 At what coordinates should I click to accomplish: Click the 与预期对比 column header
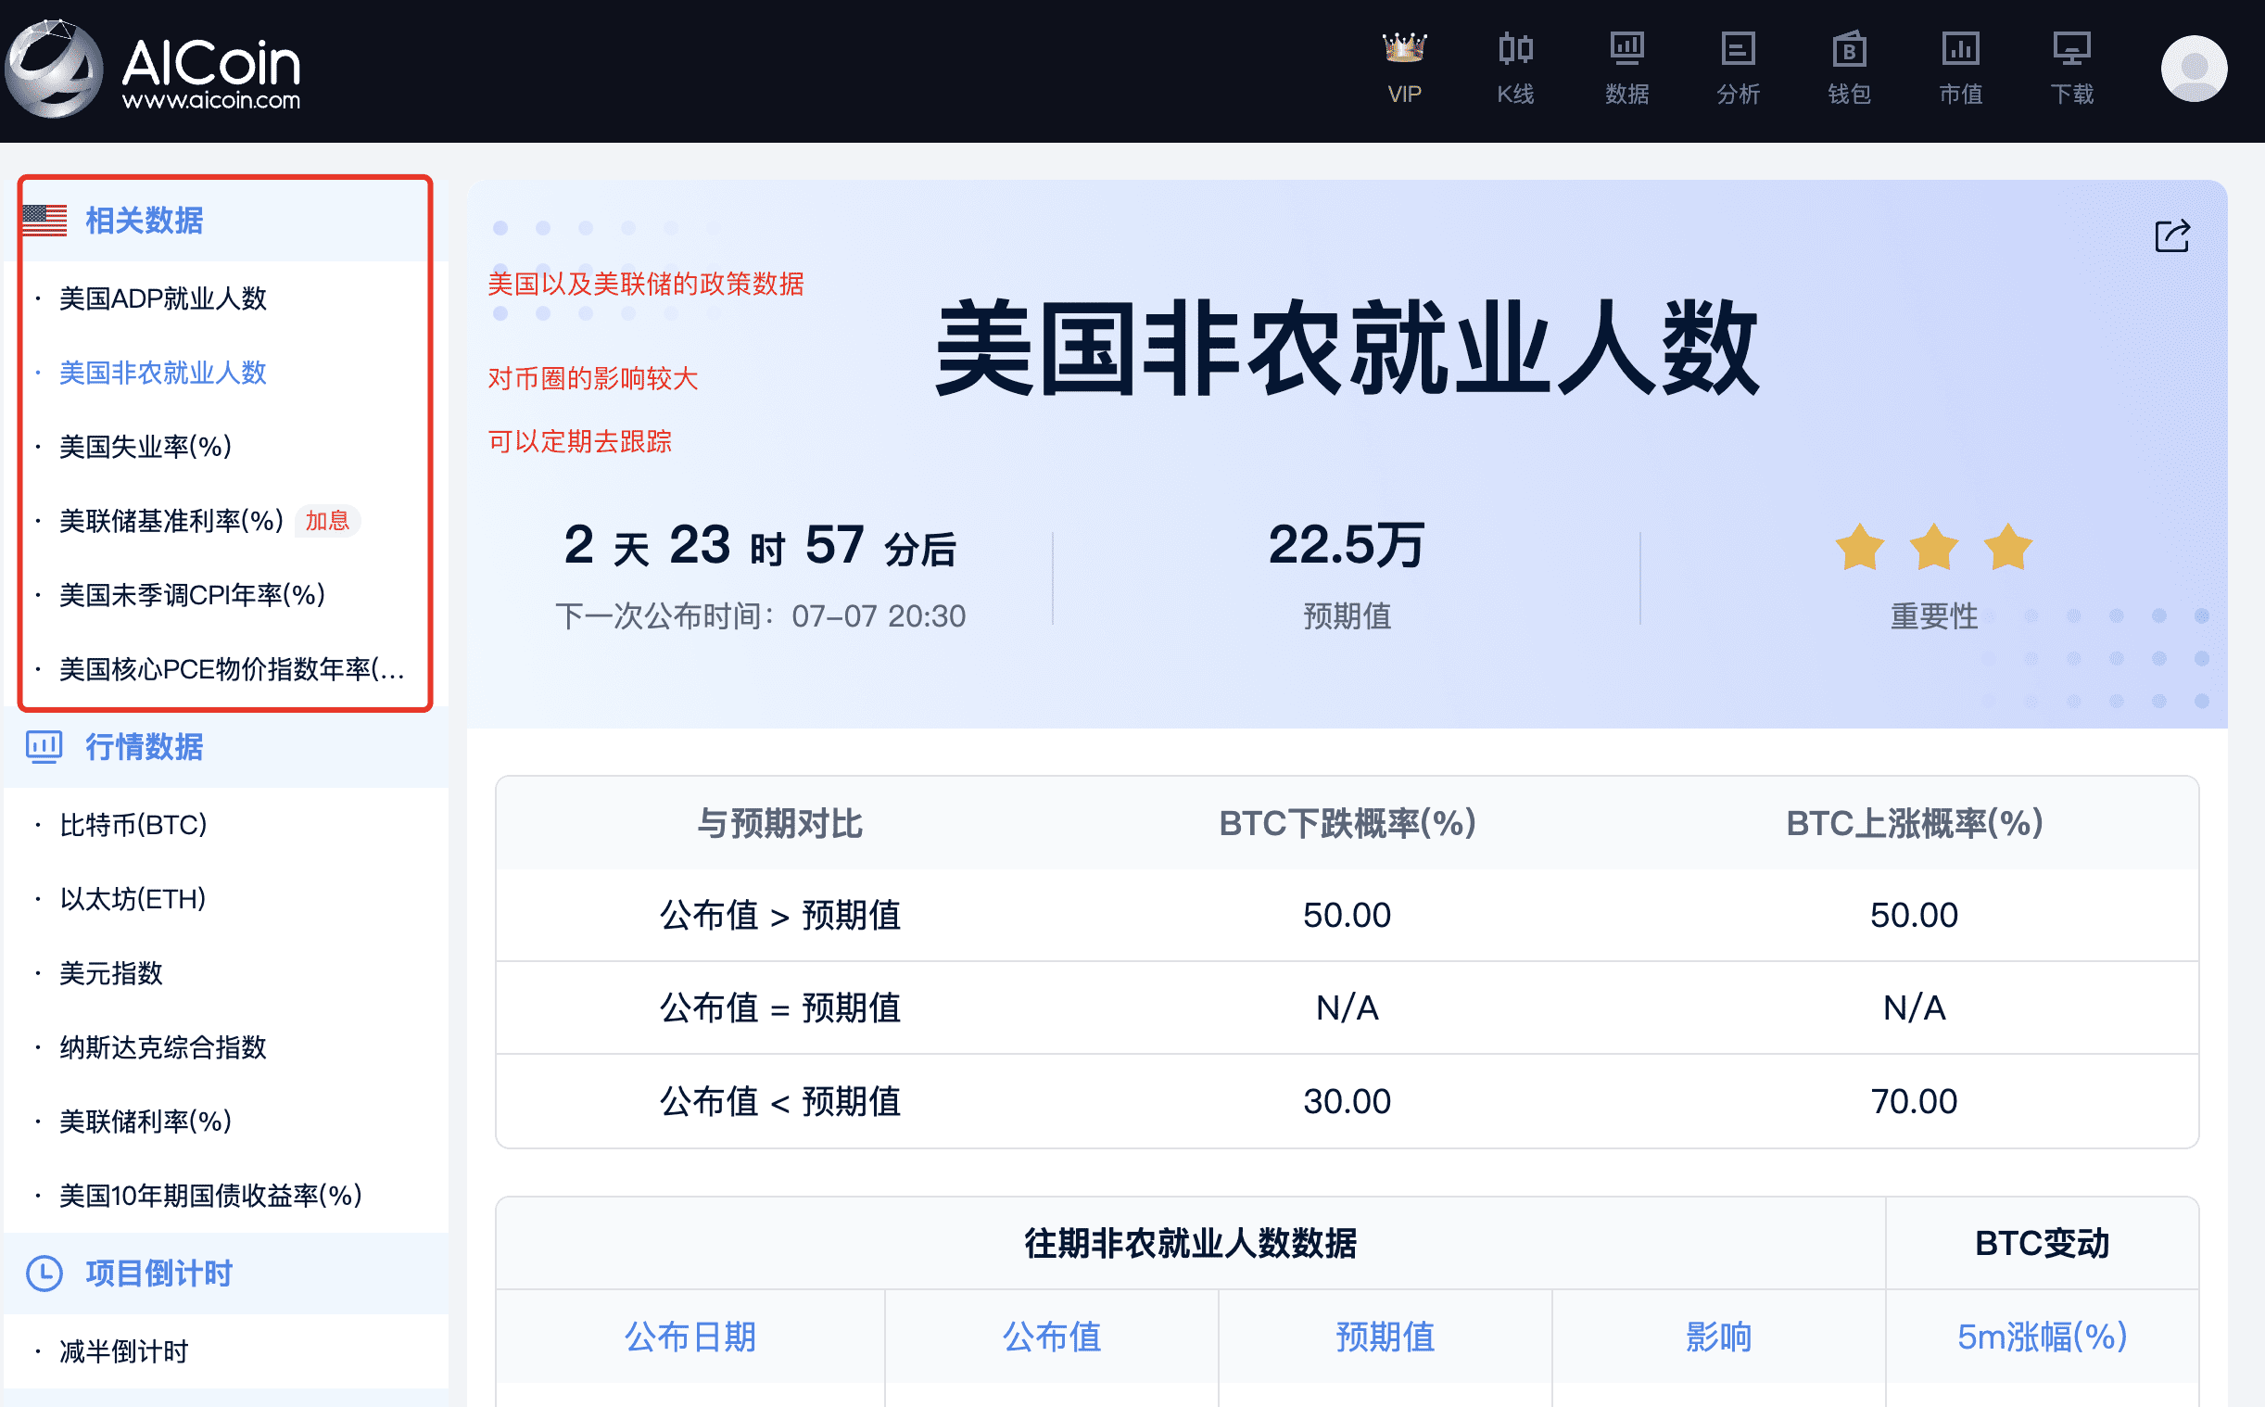[x=780, y=824]
